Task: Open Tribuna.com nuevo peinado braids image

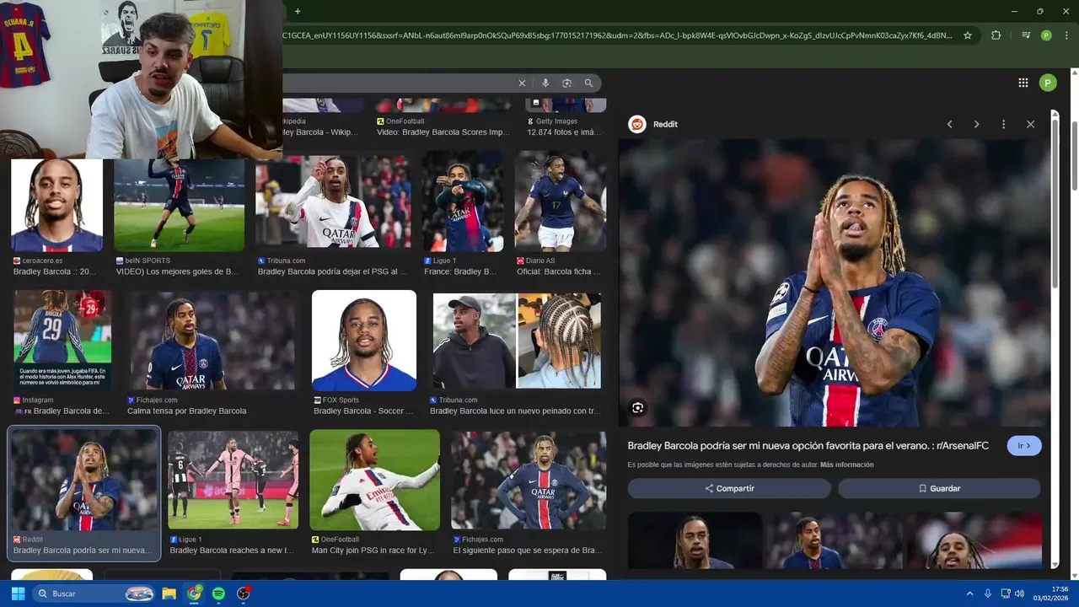Action: 517,341
